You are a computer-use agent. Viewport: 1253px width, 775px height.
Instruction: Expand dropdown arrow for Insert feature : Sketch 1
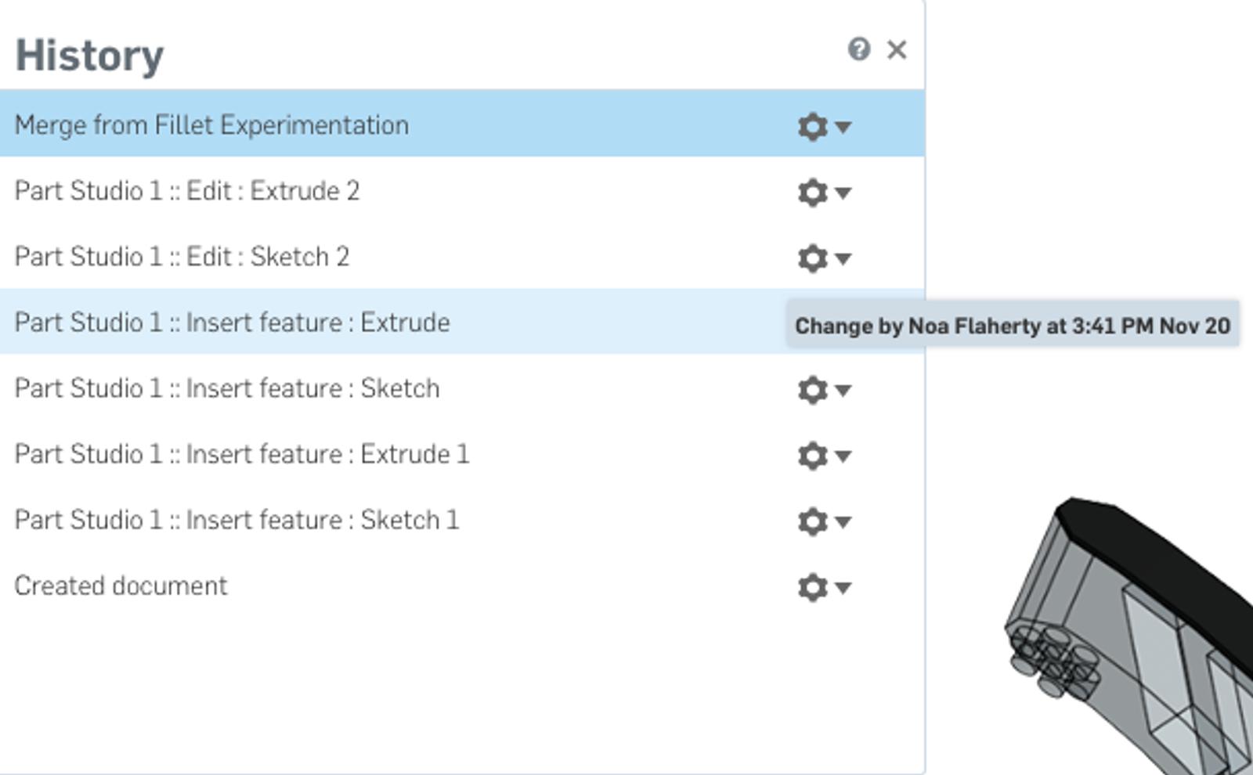(x=843, y=521)
